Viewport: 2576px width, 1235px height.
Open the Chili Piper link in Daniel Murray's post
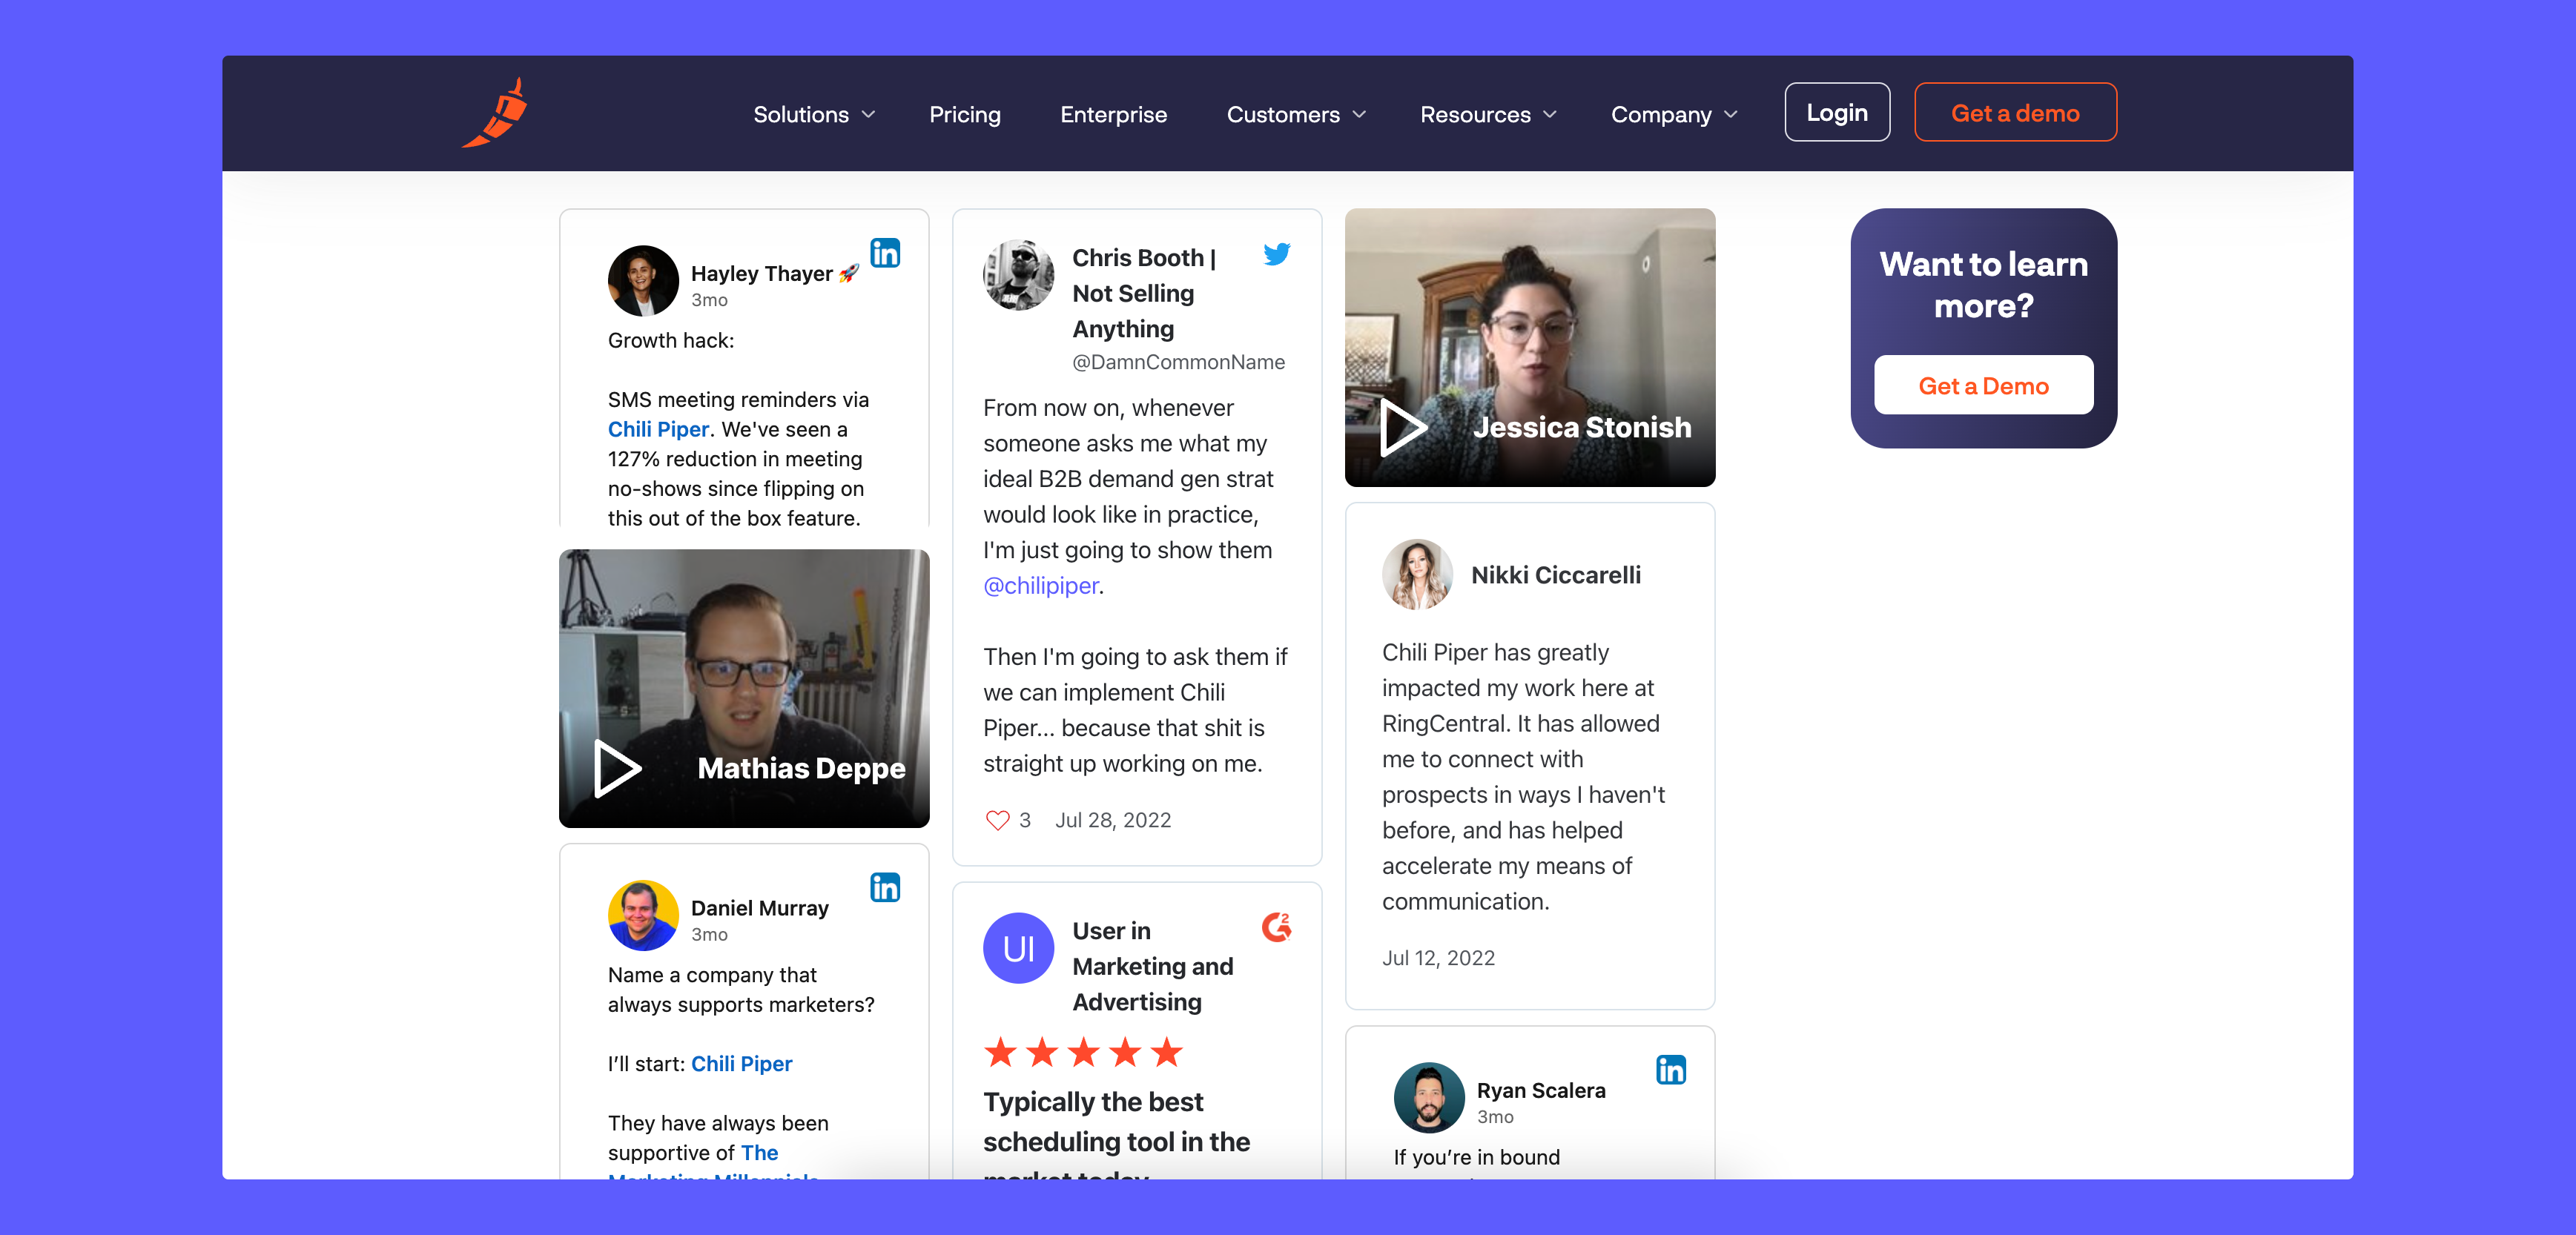[741, 1064]
